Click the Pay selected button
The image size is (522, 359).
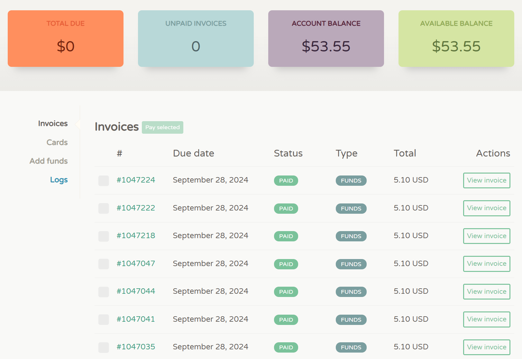tap(162, 127)
